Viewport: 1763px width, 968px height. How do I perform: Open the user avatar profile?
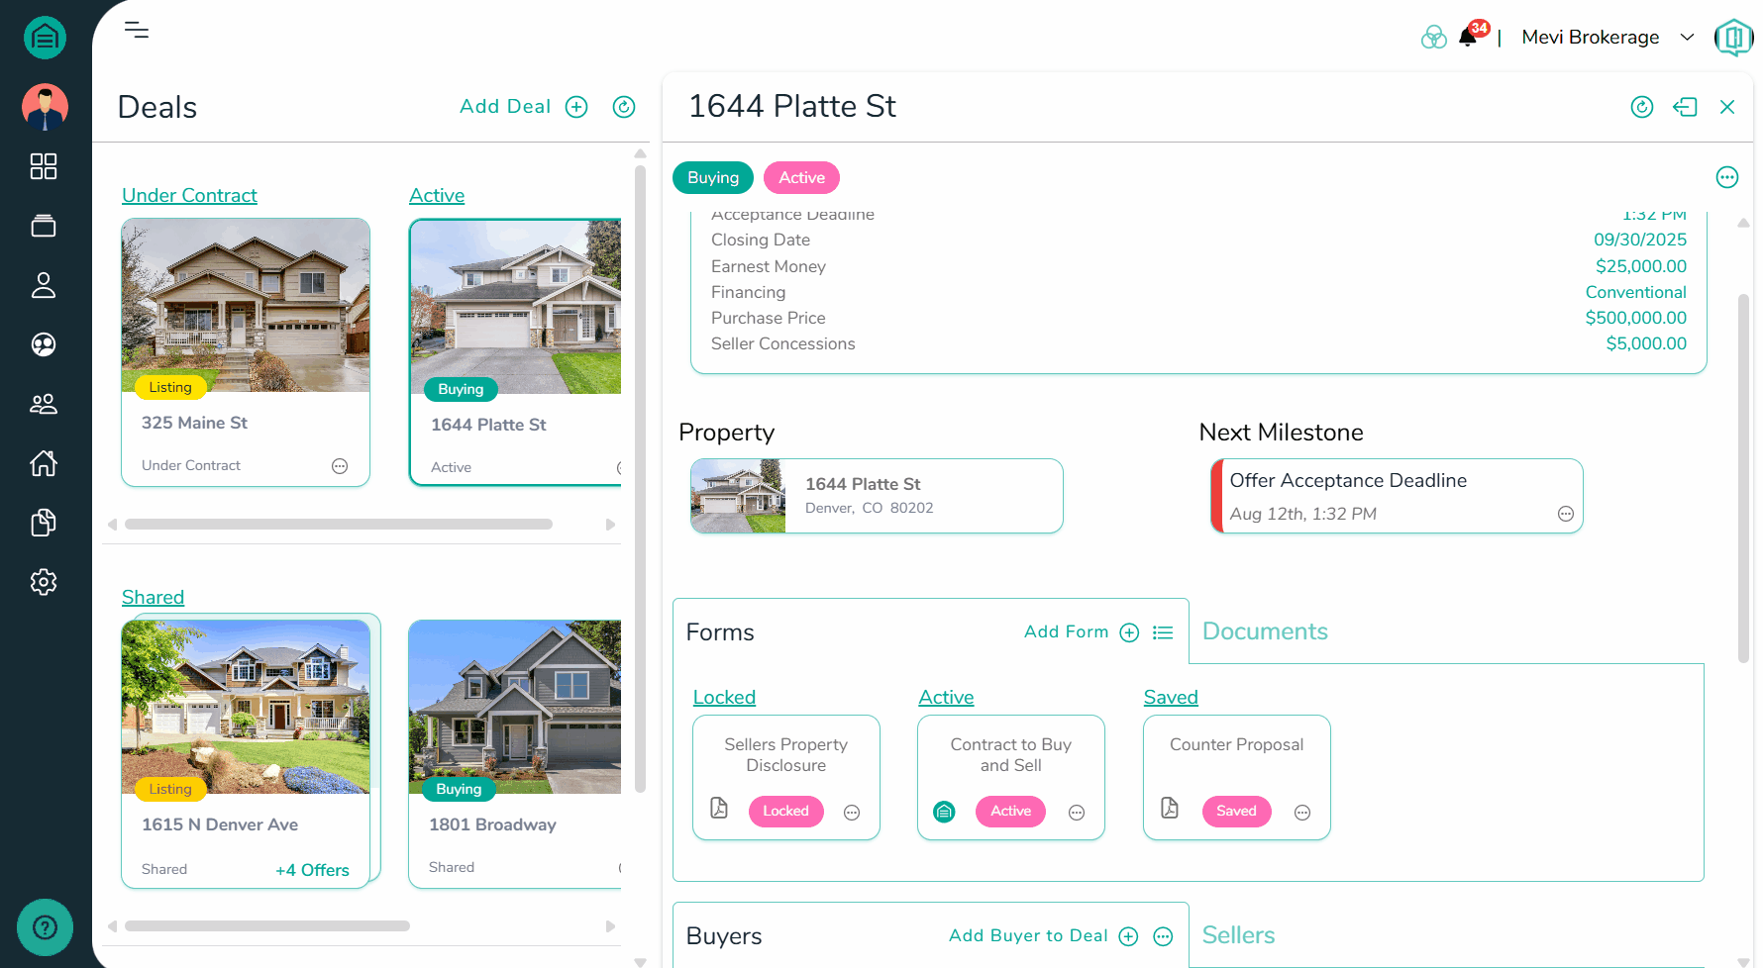(x=45, y=107)
